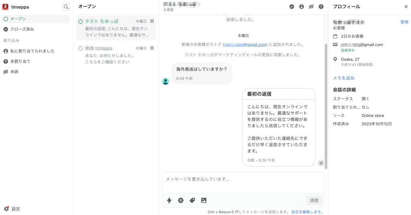Filter by 未読 conversations
This screenshot has height=215, width=411.
point(36,72)
